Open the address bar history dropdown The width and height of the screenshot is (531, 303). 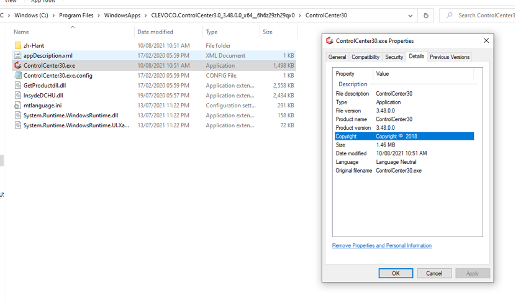pos(410,16)
